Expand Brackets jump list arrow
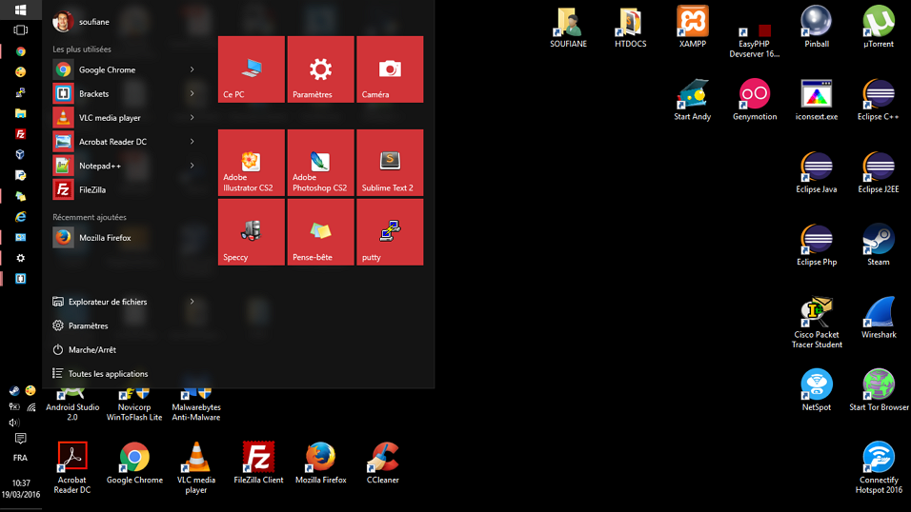Image resolution: width=911 pixels, height=512 pixels. coord(192,93)
